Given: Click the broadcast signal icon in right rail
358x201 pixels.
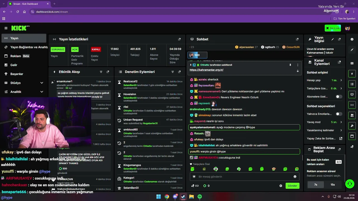Looking at the screenshot, I should pyautogui.click(x=352, y=105).
